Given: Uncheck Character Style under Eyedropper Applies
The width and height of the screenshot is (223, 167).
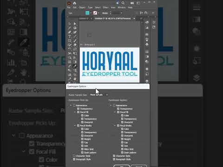Looking at the screenshot, I should [x=114, y=156].
